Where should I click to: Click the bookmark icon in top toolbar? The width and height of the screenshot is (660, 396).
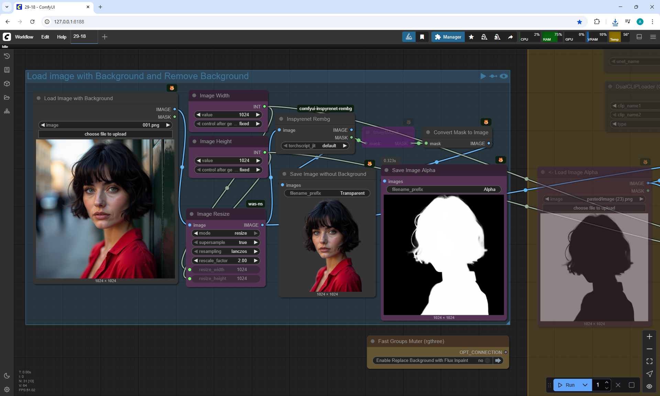[x=422, y=37]
